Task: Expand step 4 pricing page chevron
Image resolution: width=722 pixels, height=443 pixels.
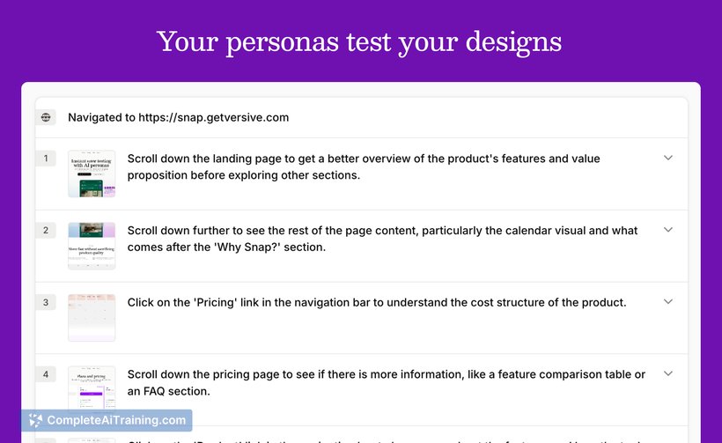Action: 667,373
